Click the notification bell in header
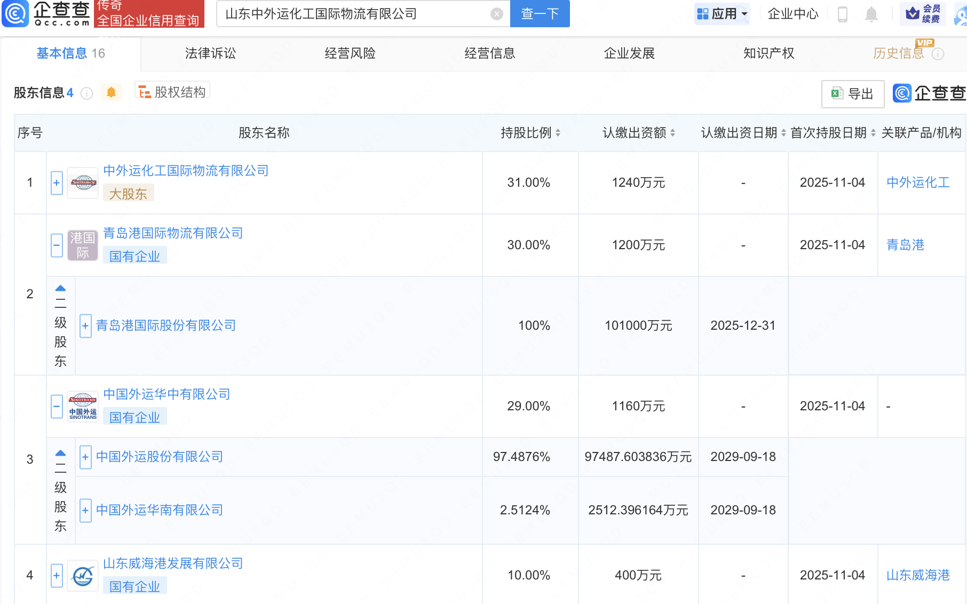Screen dimensions: 967x604 pyautogui.click(x=871, y=14)
